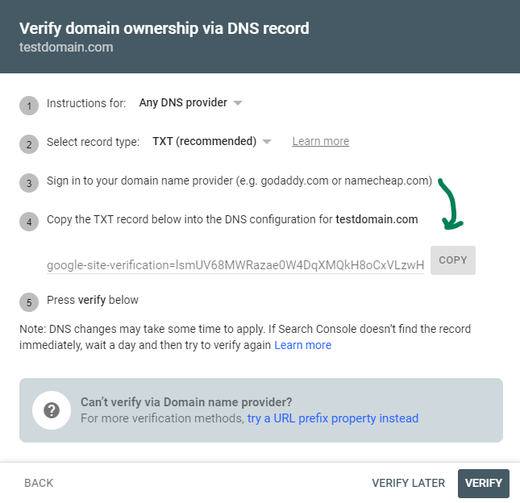520x503 pixels.
Task: Click the step 3 number circle
Action: (29, 183)
